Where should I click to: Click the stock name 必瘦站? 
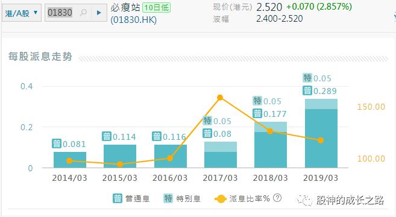coord(125,8)
